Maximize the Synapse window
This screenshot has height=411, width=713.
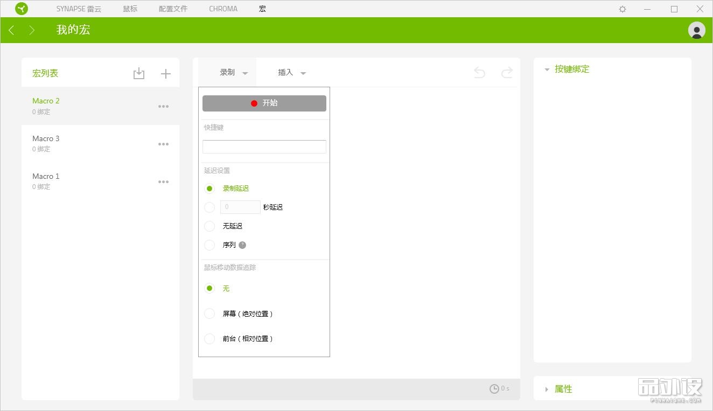[x=674, y=9]
